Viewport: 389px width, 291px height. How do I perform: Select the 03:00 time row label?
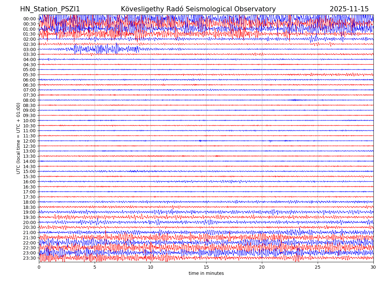point(29,49)
